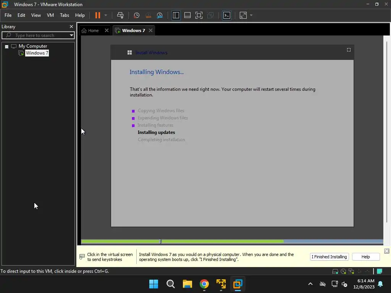
Task: Open the Windows Start menu
Action: 153,284
